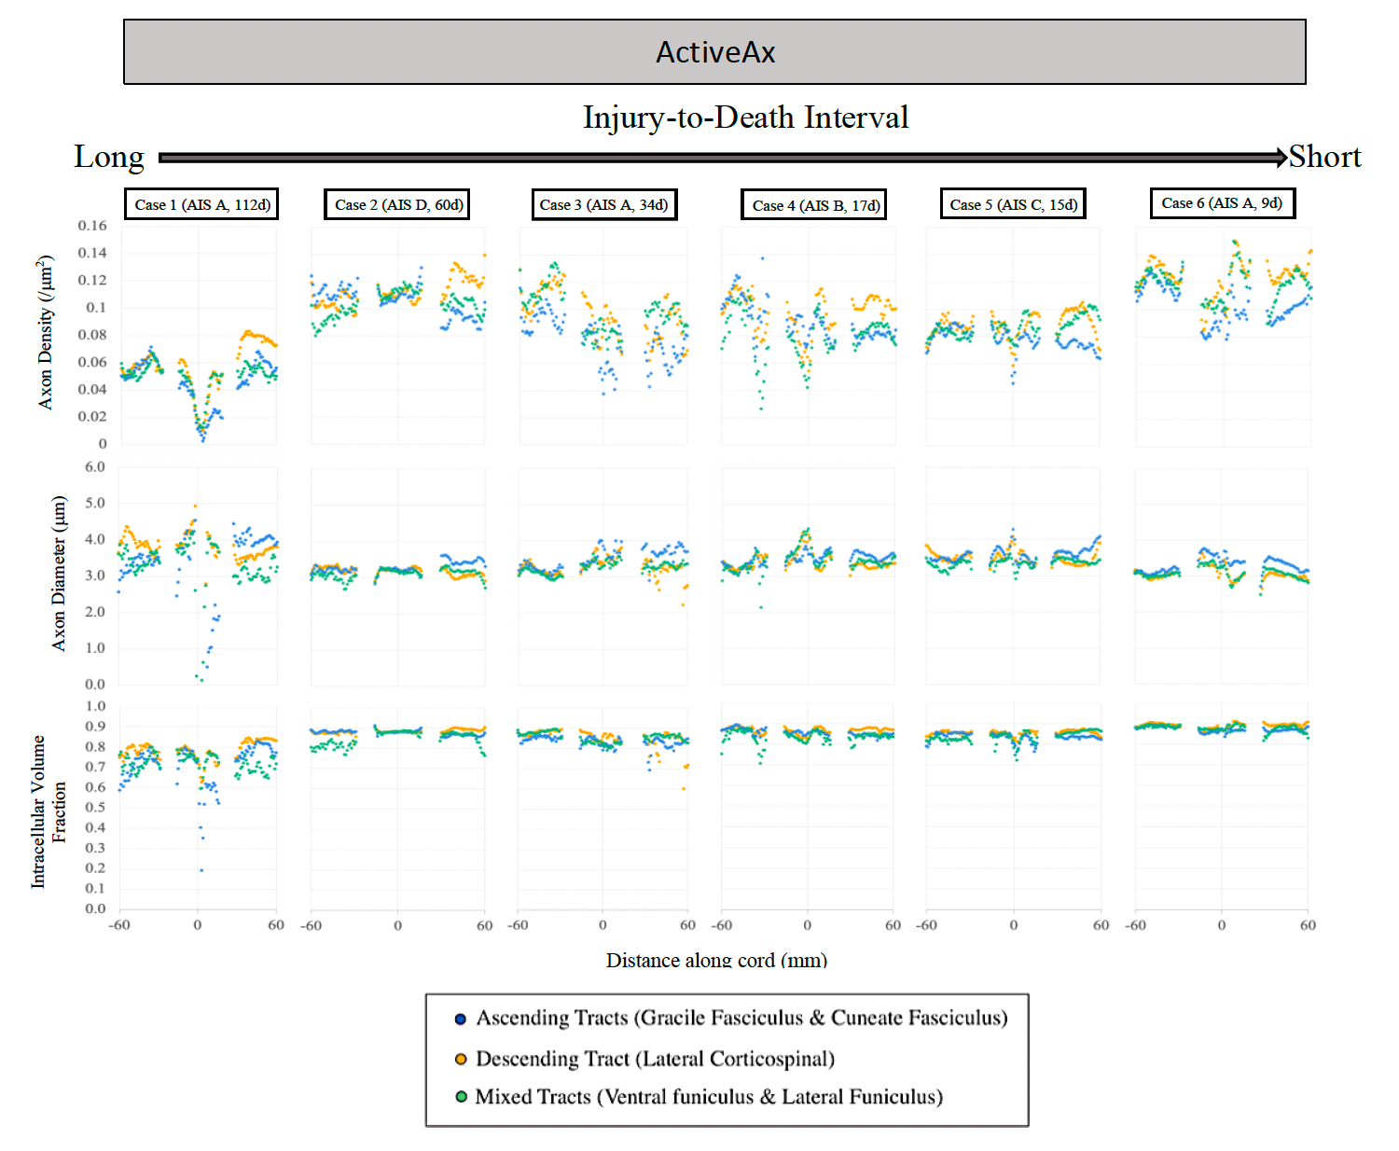Select the Case 1 (AIS A, 112d) label
1399x1151 pixels.
tap(202, 204)
